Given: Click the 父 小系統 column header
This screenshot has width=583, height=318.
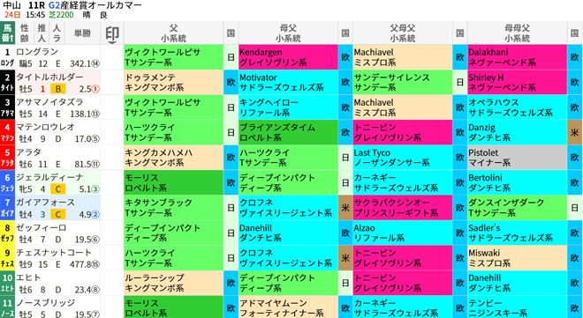Looking at the screenshot, I should [174, 33].
